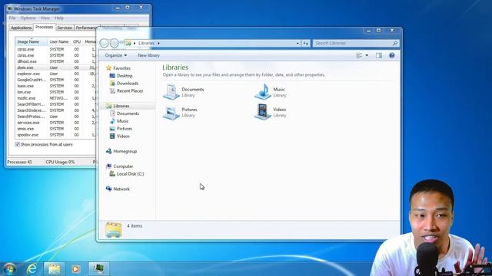Click the refresh button beside address bar
The height and width of the screenshot is (276, 492).
[306, 43]
